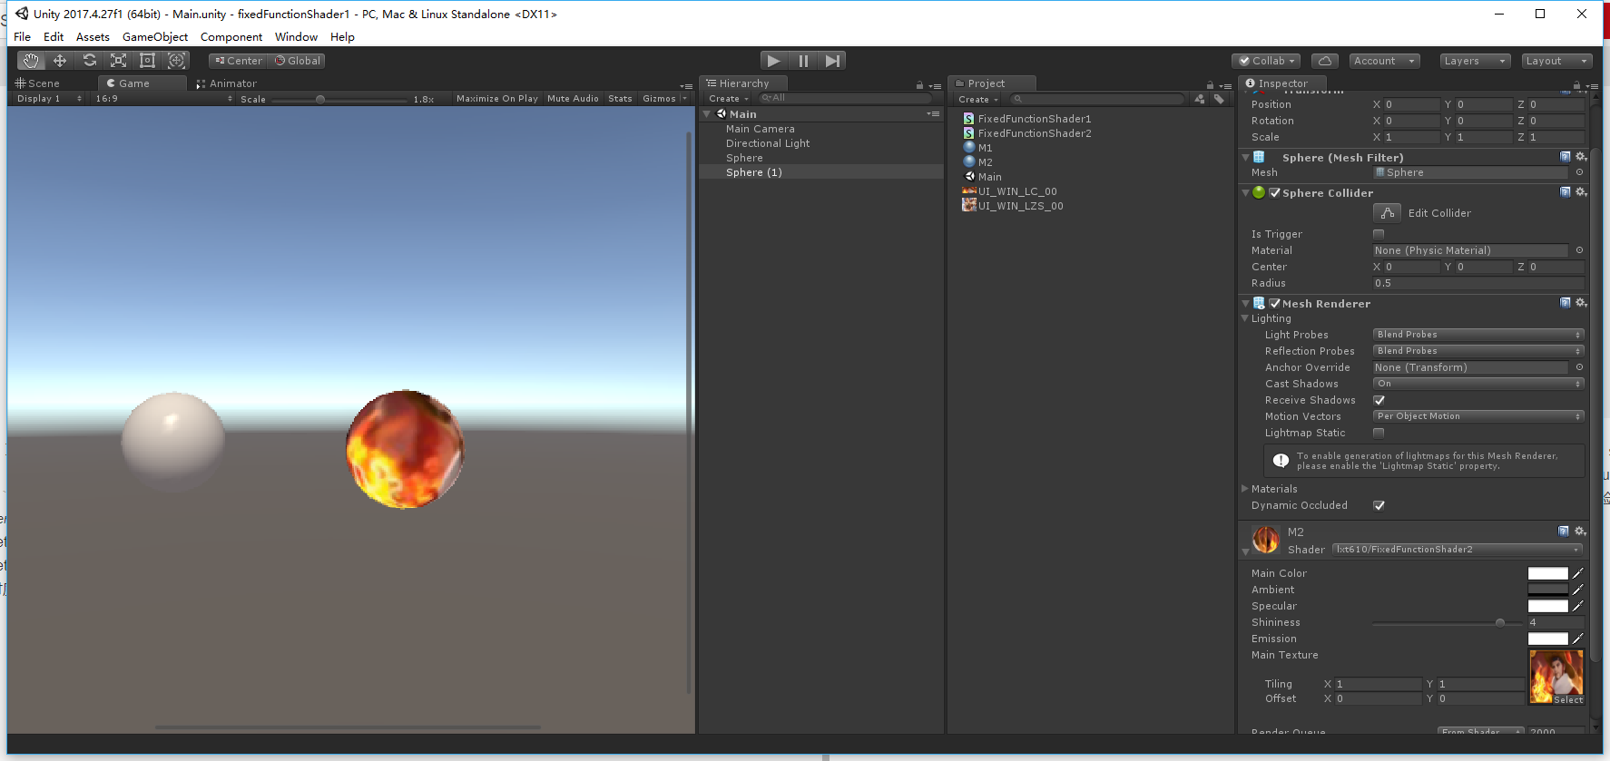Expand the Materials section
The width and height of the screenshot is (1610, 761).
pyautogui.click(x=1245, y=488)
